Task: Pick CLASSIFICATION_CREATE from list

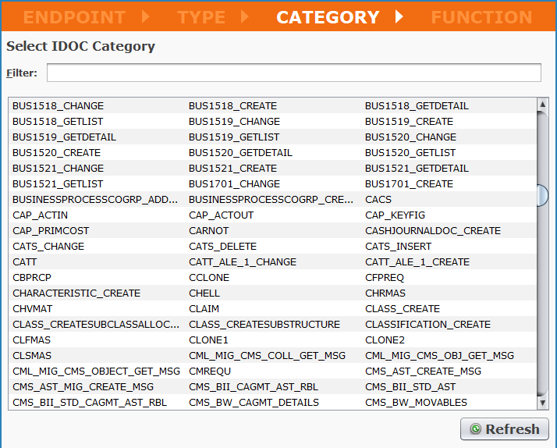Action: (428, 324)
